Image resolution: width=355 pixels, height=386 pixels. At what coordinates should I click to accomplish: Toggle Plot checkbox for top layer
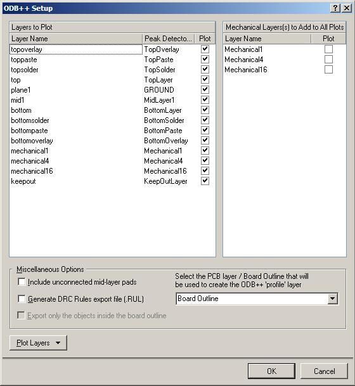205,79
